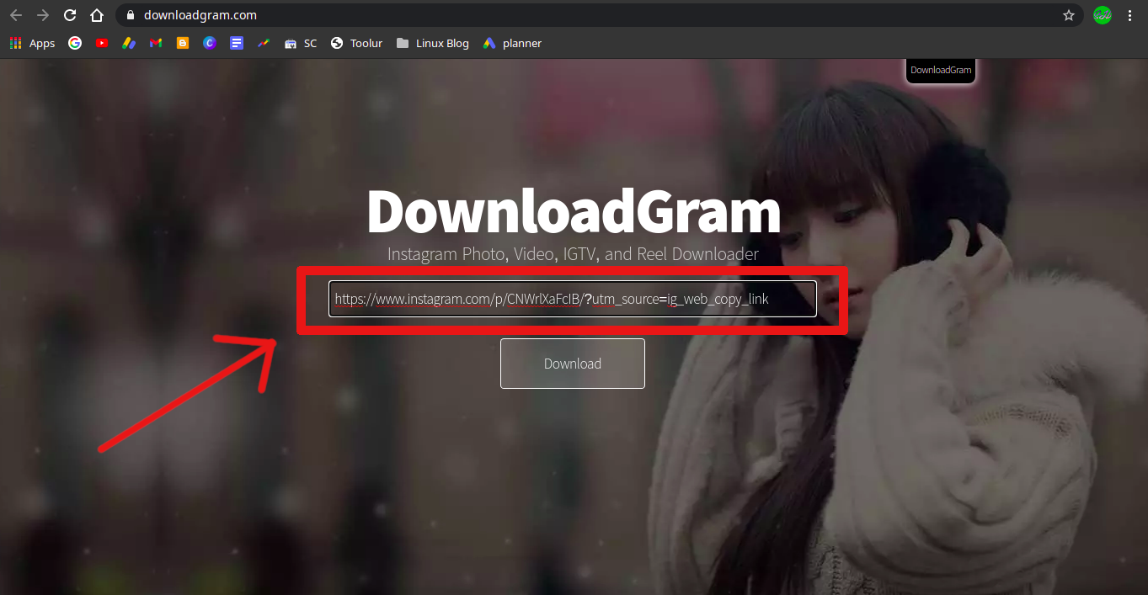
Task: Click into the Instagram URL input field
Action: [x=573, y=299]
